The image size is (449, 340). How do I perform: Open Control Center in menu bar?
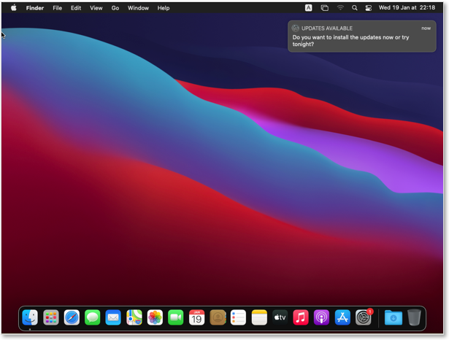point(369,8)
